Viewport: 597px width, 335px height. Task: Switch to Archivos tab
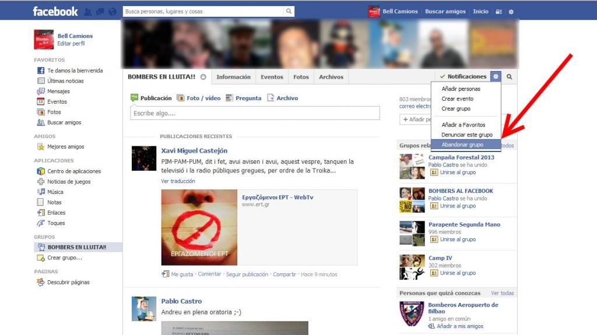click(331, 77)
